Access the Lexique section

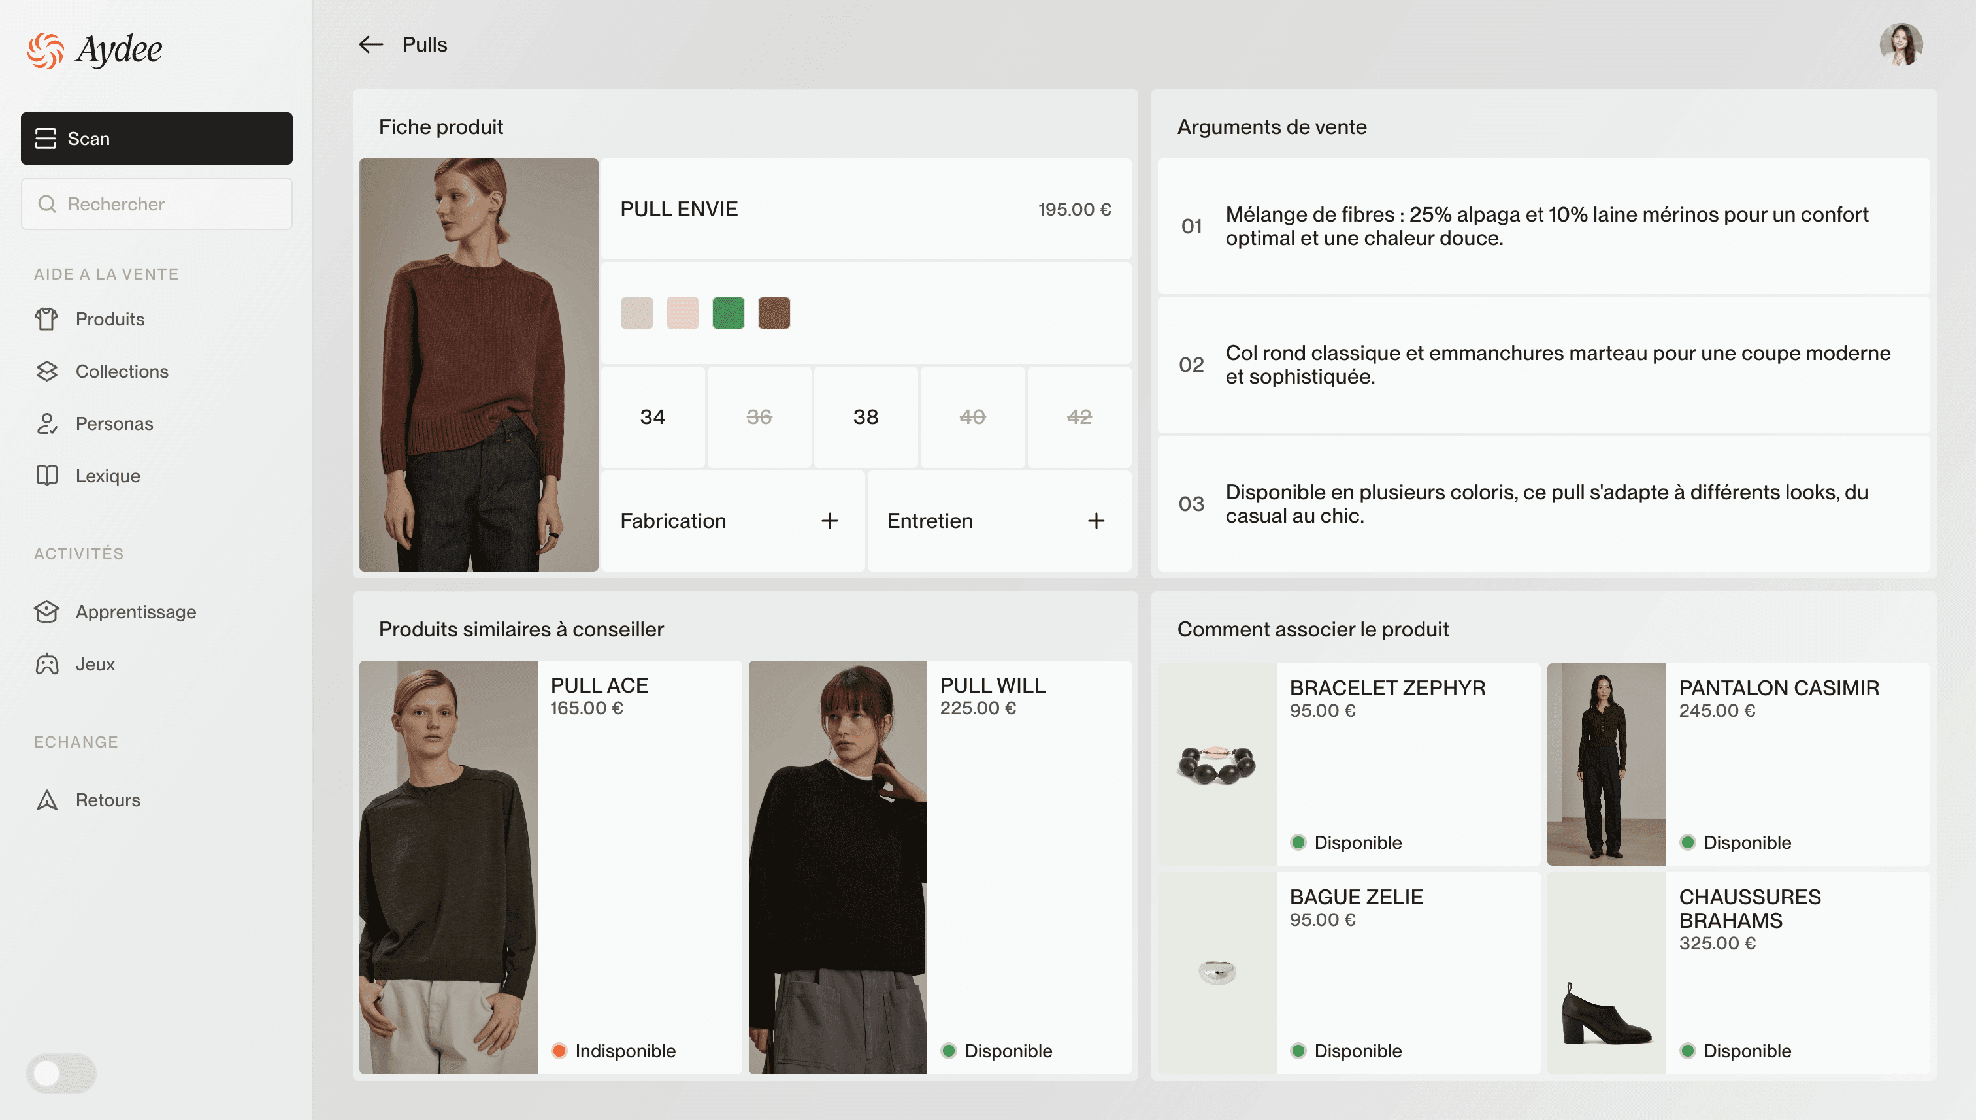(108, 475)
